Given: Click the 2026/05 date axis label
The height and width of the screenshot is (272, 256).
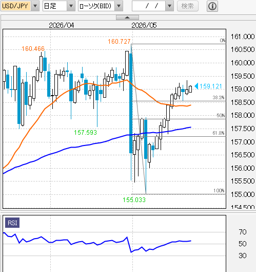Looking at the screenshot, I should click(x=144, y=26).
